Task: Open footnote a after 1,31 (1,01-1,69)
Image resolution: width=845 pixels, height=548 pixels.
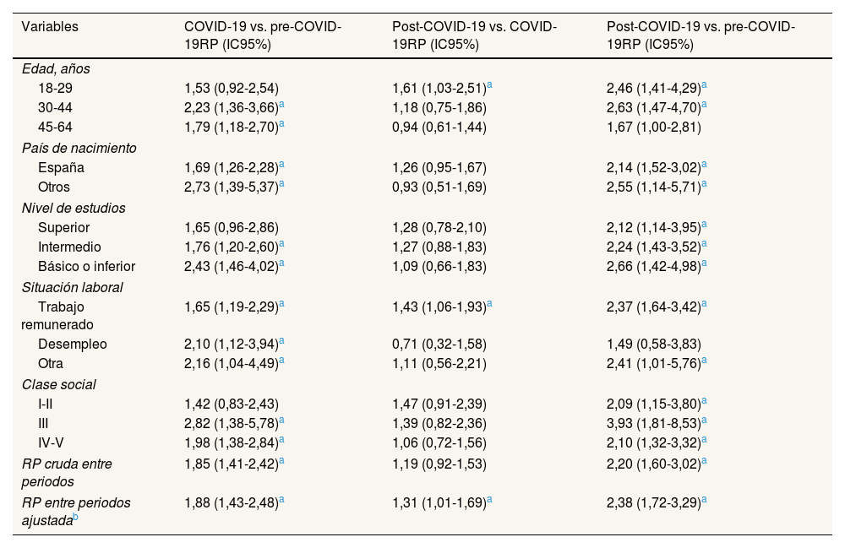Action: point(490,499)
